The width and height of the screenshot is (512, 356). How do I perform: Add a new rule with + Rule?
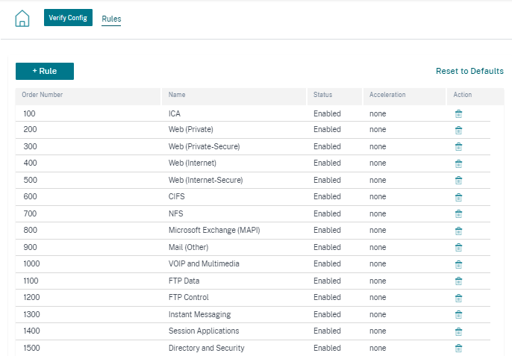tap(45, 71)
